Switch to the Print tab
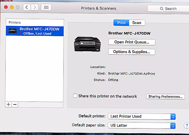189x135 pixels. pos(121,23)
